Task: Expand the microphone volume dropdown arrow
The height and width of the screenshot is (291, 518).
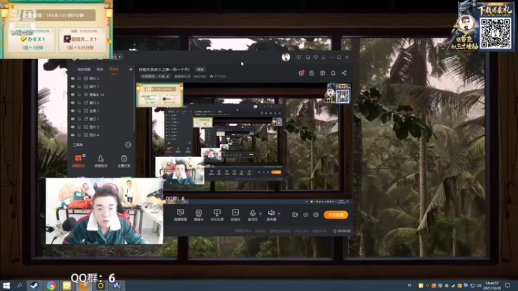Action: pyautogui.click(x=260, y=214)
